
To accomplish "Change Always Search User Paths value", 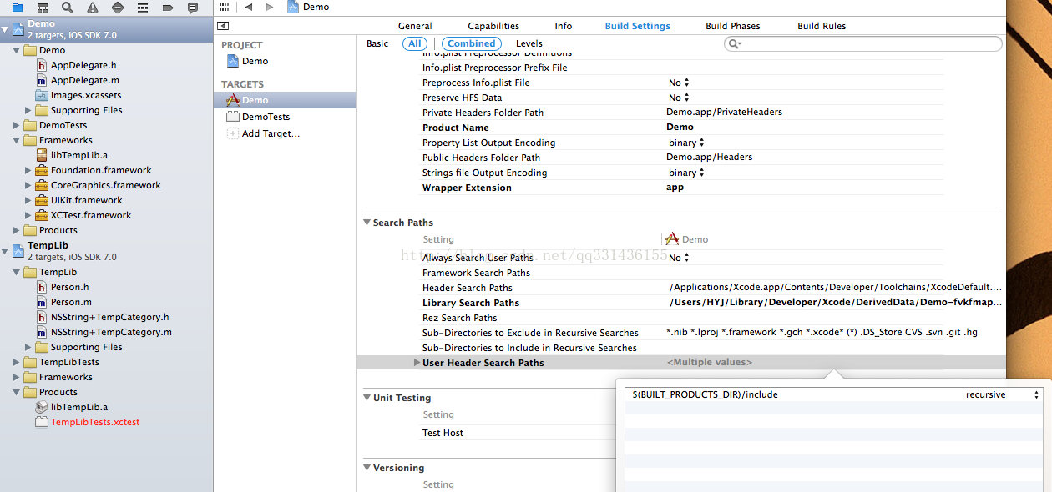I will (679, 258).
